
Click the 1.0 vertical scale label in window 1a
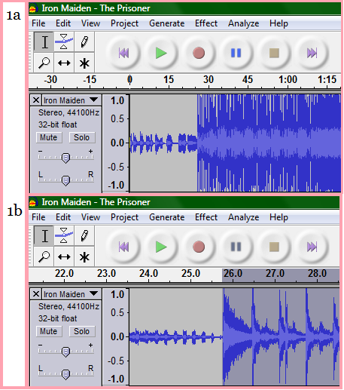[x=117, y=101]
